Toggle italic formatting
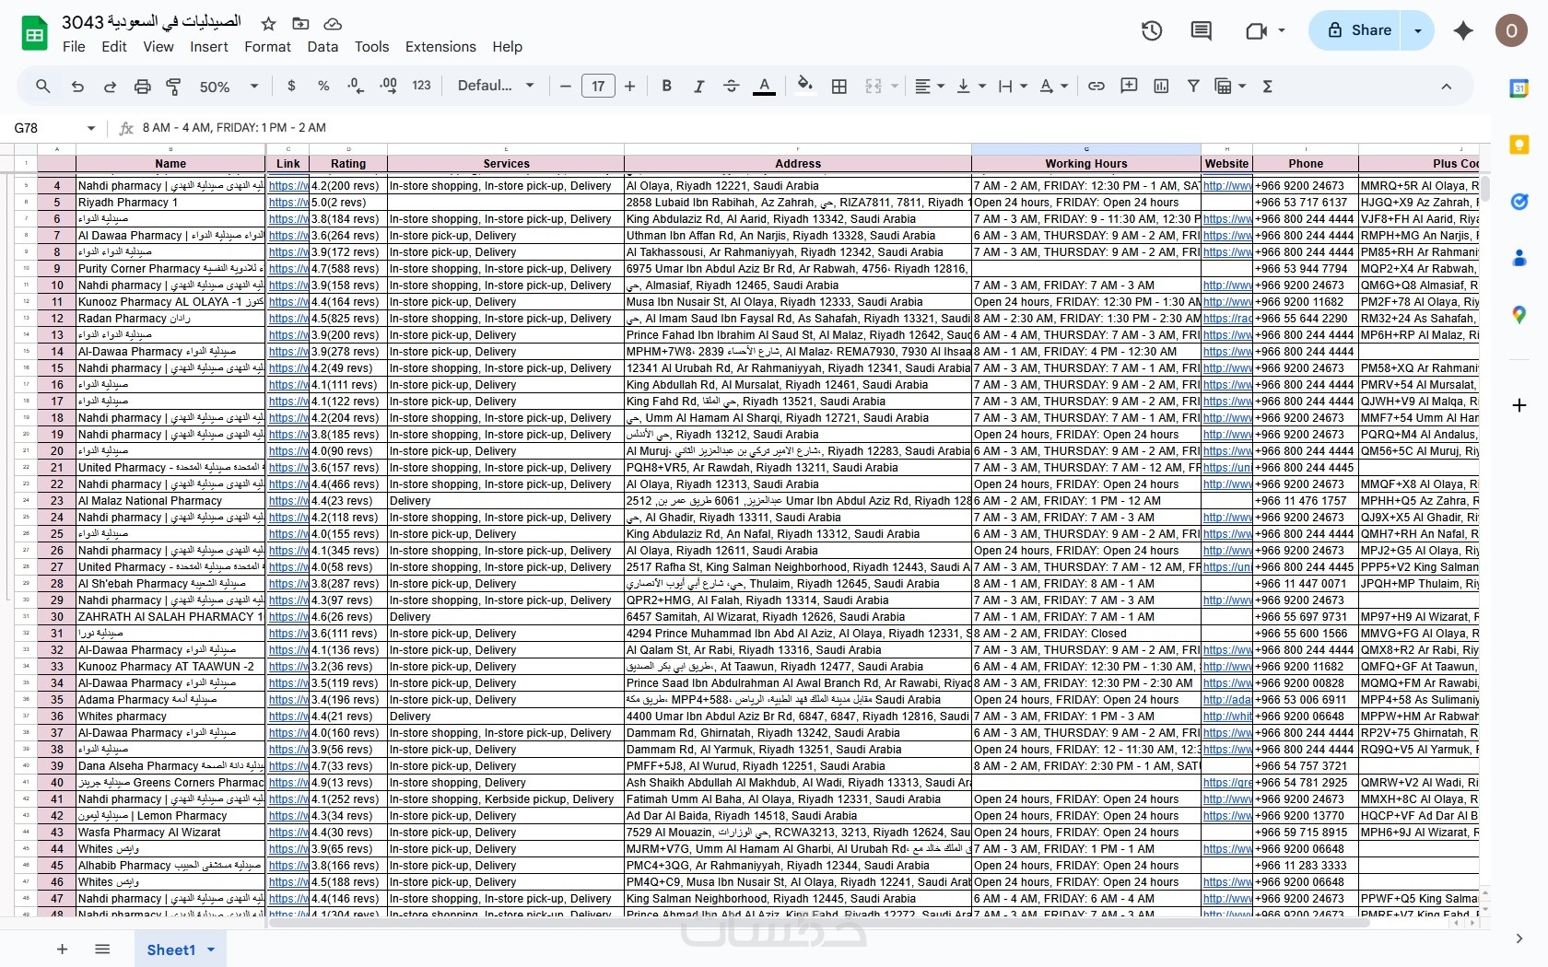Viewport: 1548px width, 967px height. (x=698, y=86)
